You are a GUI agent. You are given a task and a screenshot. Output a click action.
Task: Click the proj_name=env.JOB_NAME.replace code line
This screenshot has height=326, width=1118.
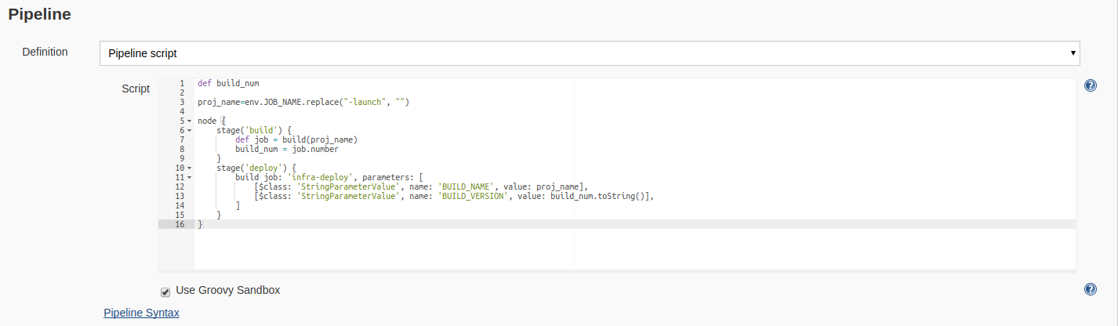tap(303, 102)
